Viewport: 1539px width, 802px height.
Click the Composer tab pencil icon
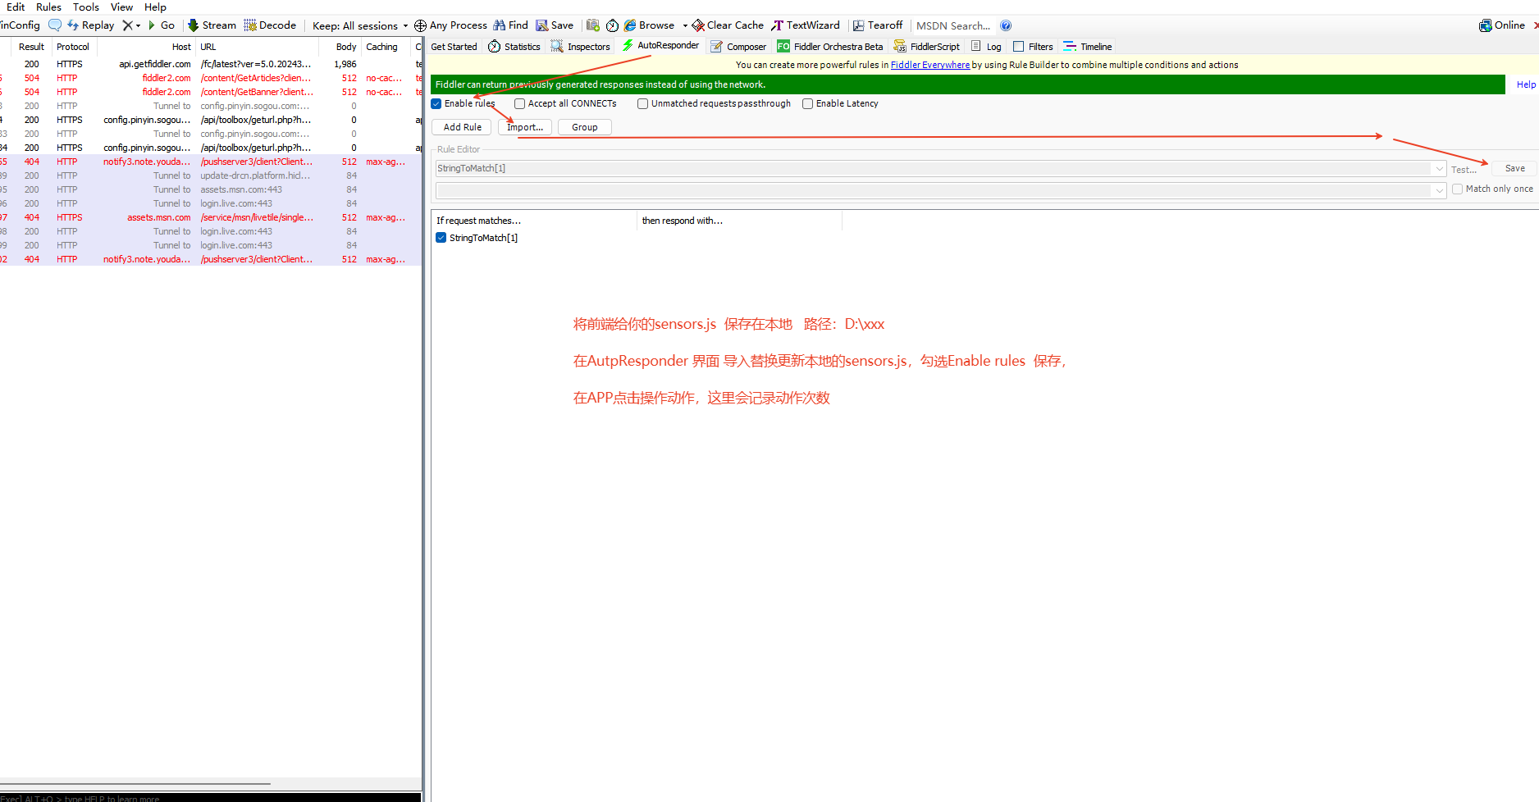(x=717, y=47)
